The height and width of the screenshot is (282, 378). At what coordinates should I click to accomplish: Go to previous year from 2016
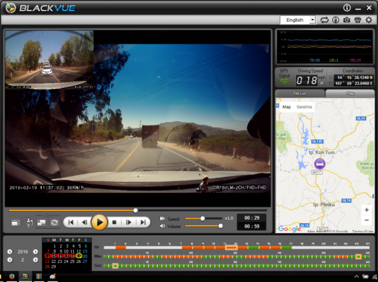point(10,252)
